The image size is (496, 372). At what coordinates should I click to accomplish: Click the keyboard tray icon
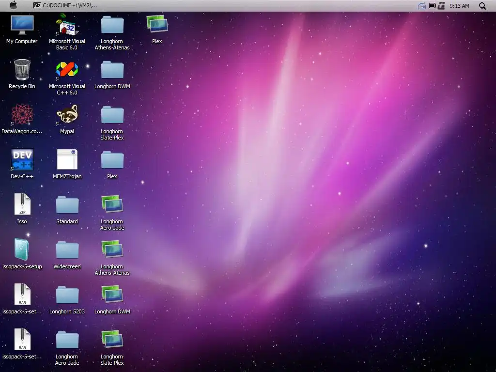pos(422,6)
